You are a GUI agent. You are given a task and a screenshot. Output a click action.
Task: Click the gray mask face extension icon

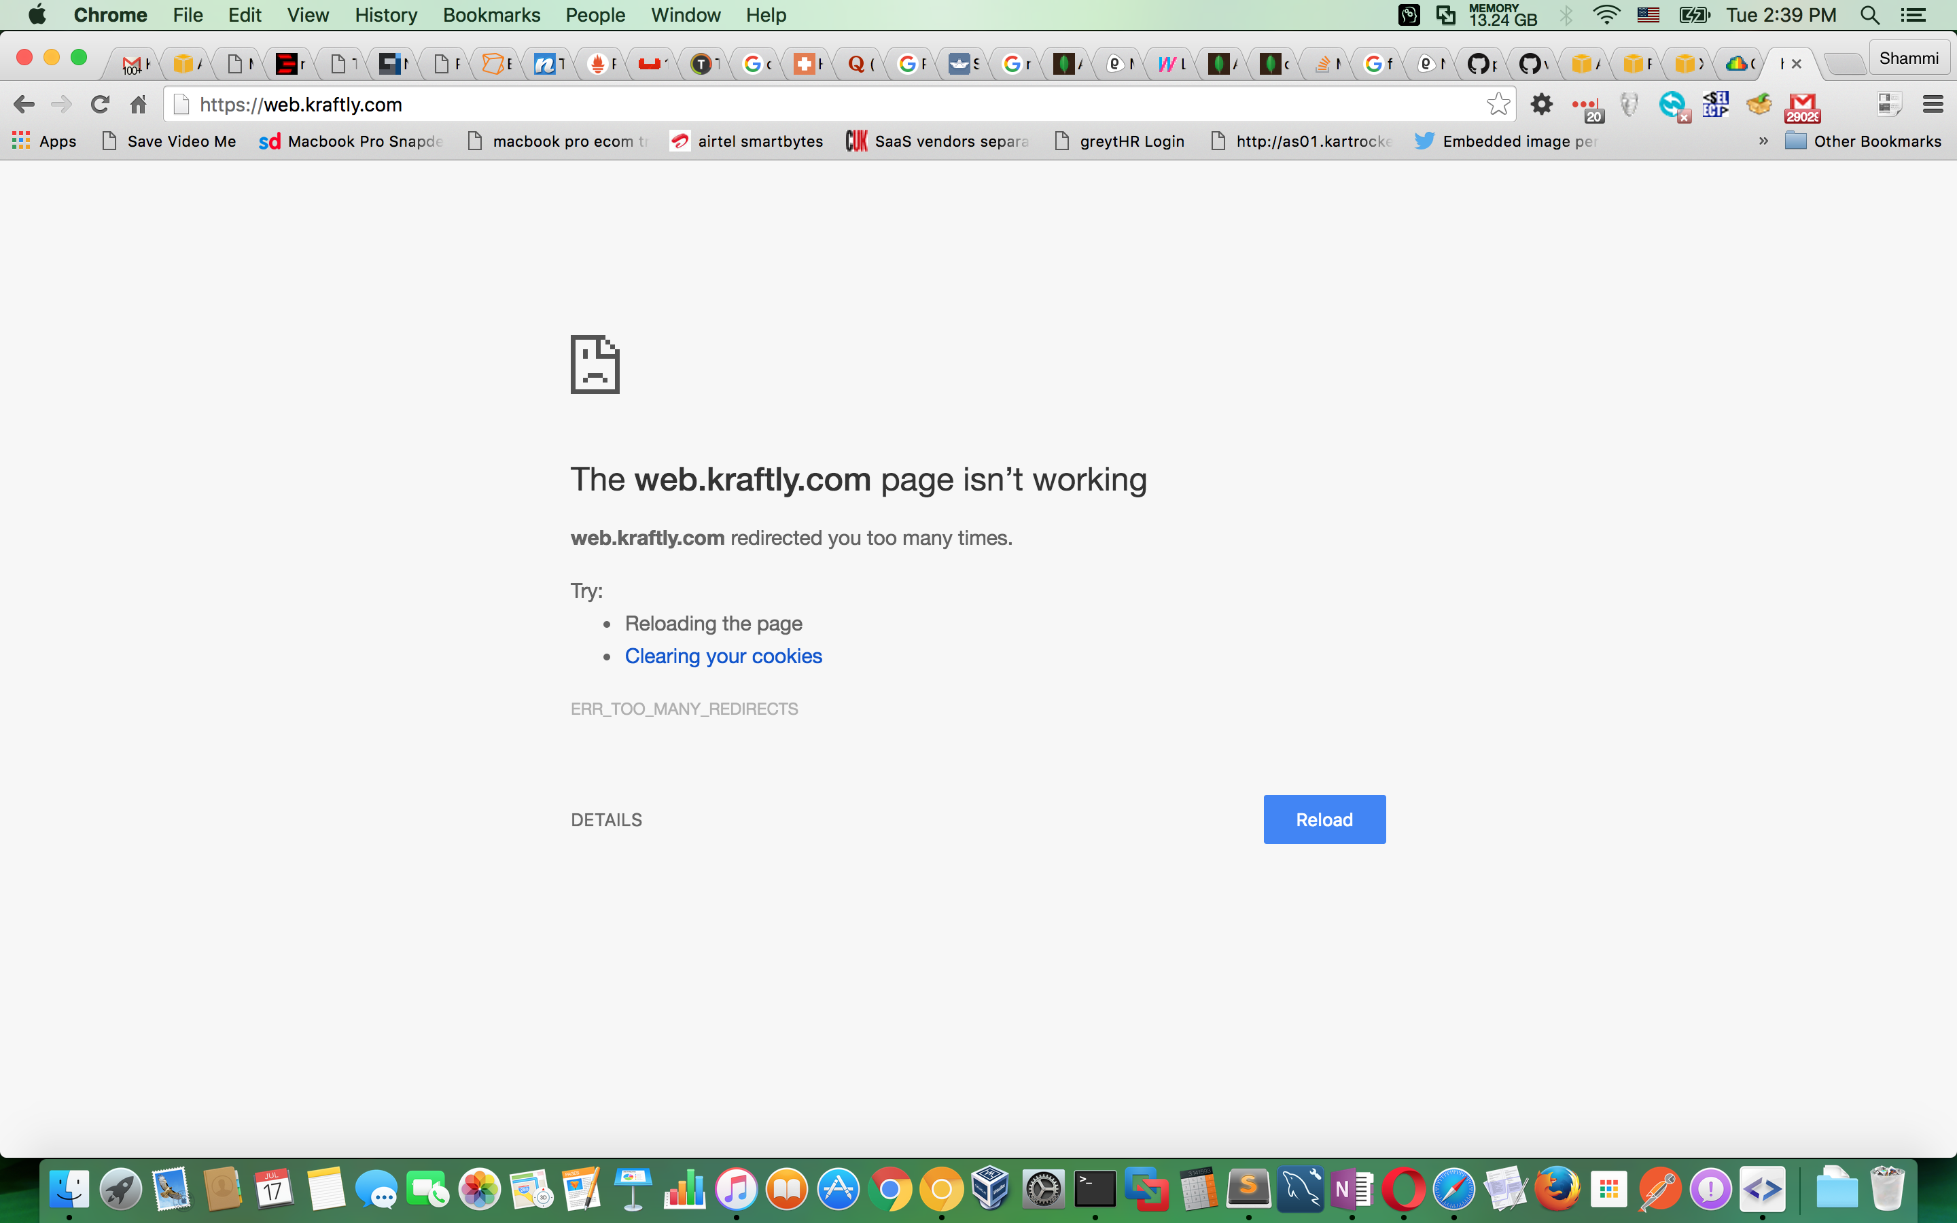tap(1629, 105)
